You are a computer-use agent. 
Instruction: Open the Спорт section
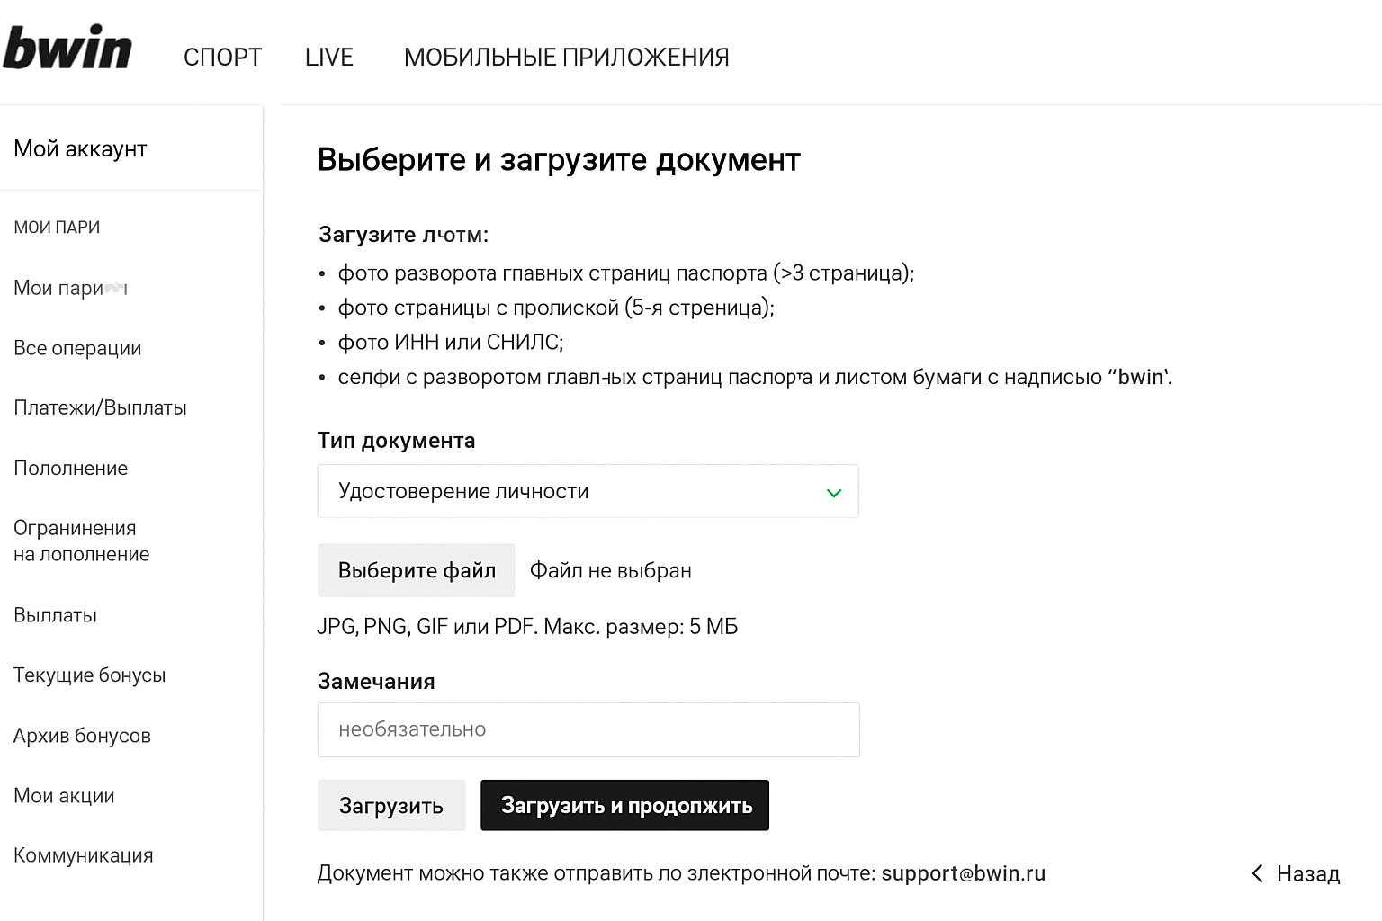pyautogui.click(x=222, y=58)
